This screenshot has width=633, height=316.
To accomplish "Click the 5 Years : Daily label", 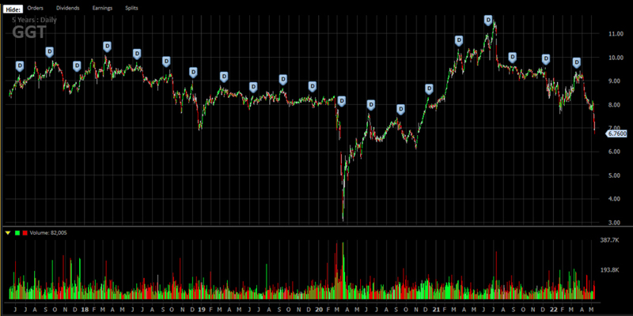I will (x=34, y=20).
